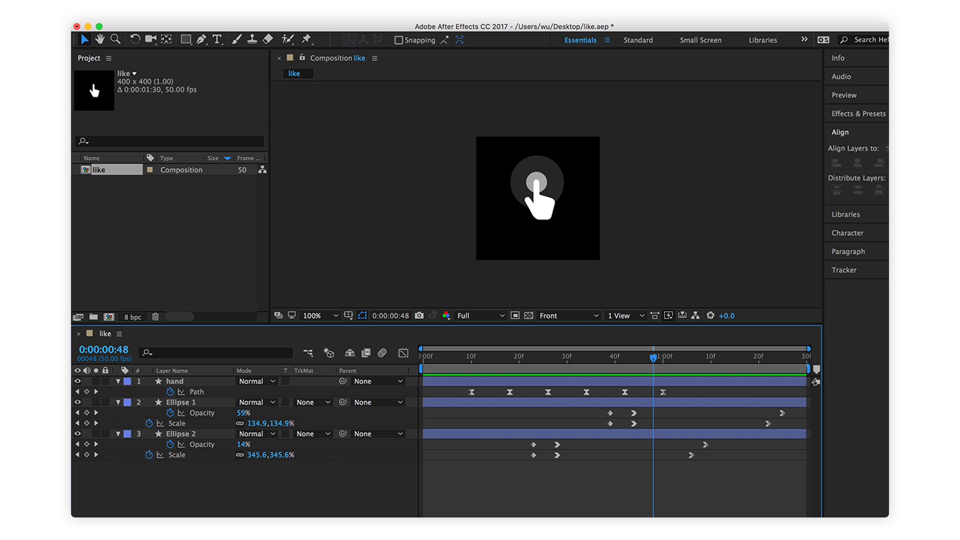Open the Character panel
The image size is (960, 540).
(x=847, y=232)
